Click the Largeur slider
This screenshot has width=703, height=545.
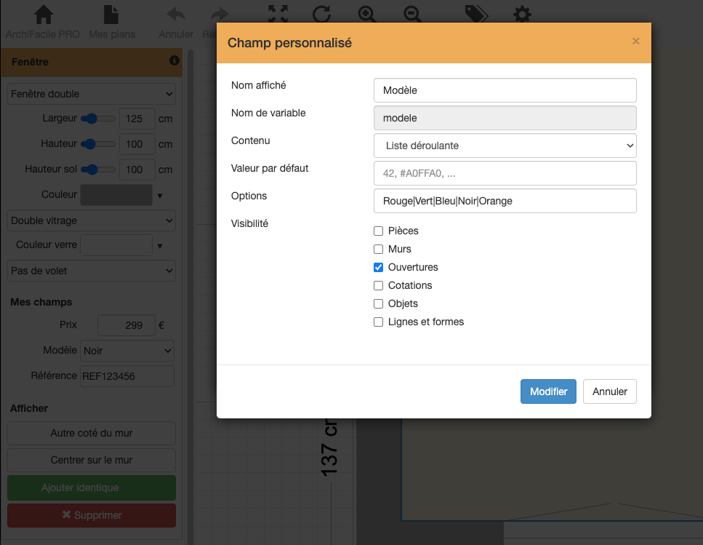(x=97, y=119)
